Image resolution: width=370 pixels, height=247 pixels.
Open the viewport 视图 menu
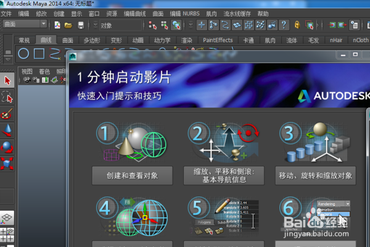pyautogui.click(x=27, y=72)
